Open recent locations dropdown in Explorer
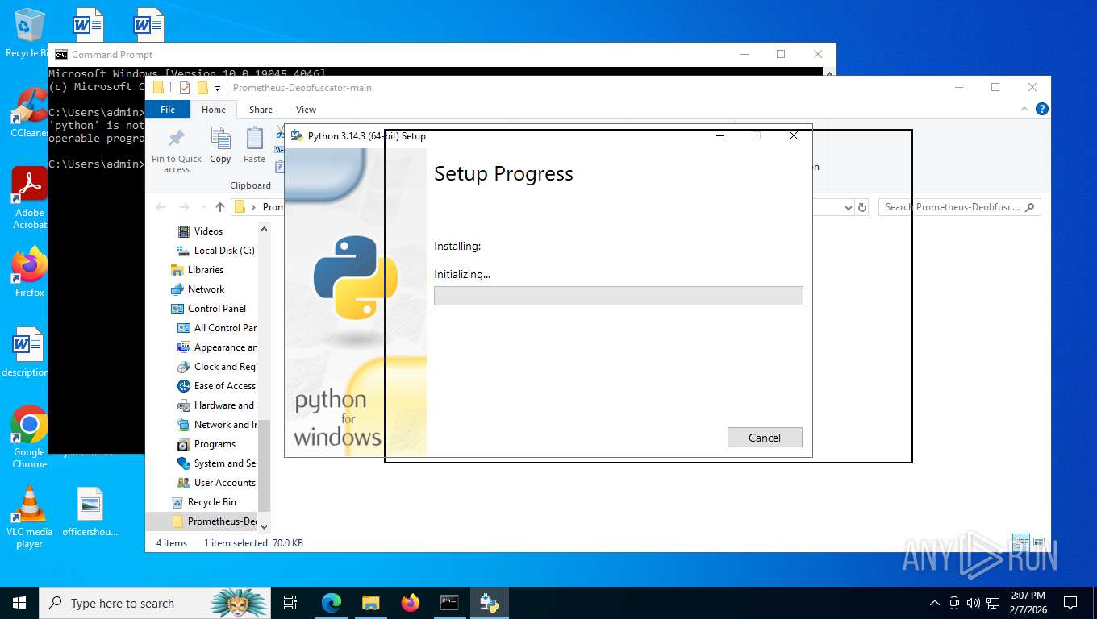Image resolution: width=1097 pixels, height=619 pixels. pos(202,207)
